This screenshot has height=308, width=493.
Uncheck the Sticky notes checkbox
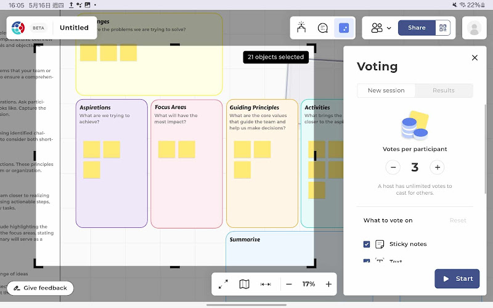click(x=367, y=244)
